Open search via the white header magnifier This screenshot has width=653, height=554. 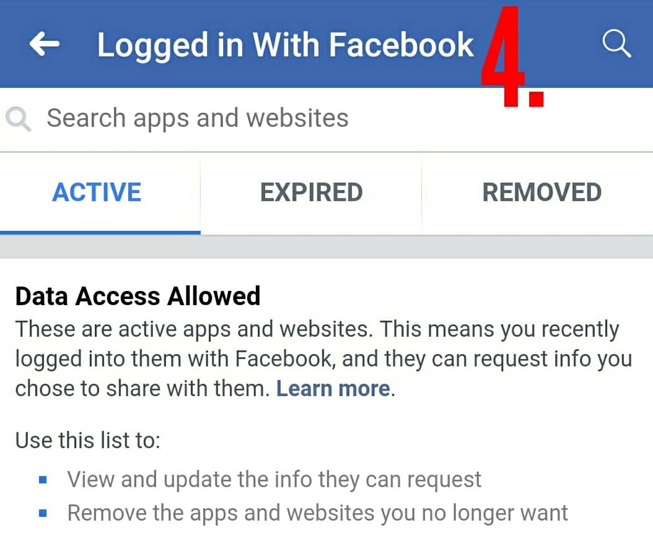click(616, 43)
